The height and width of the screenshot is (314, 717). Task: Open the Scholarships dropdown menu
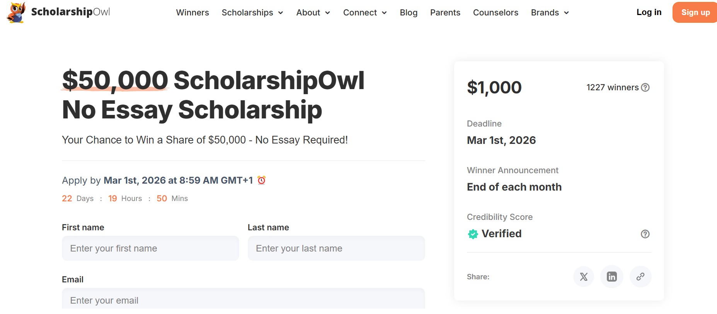[x=252, y=12]
